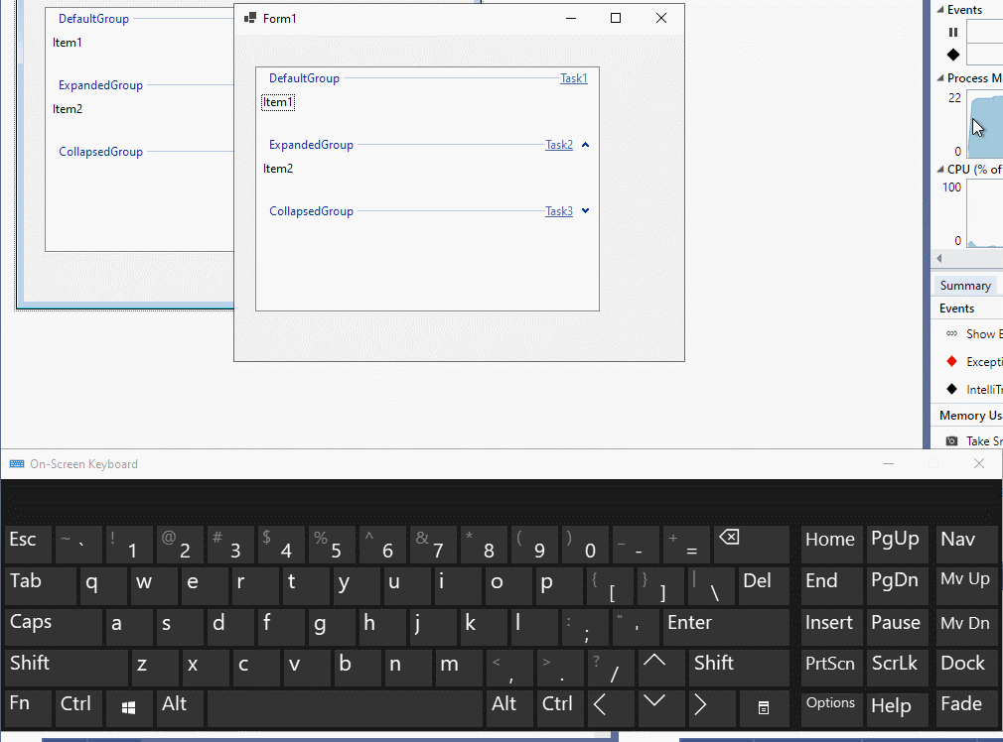Collapse ExpandedGroup using its chevron
This screenshot has height=742, width=1003.
point(585,144)
